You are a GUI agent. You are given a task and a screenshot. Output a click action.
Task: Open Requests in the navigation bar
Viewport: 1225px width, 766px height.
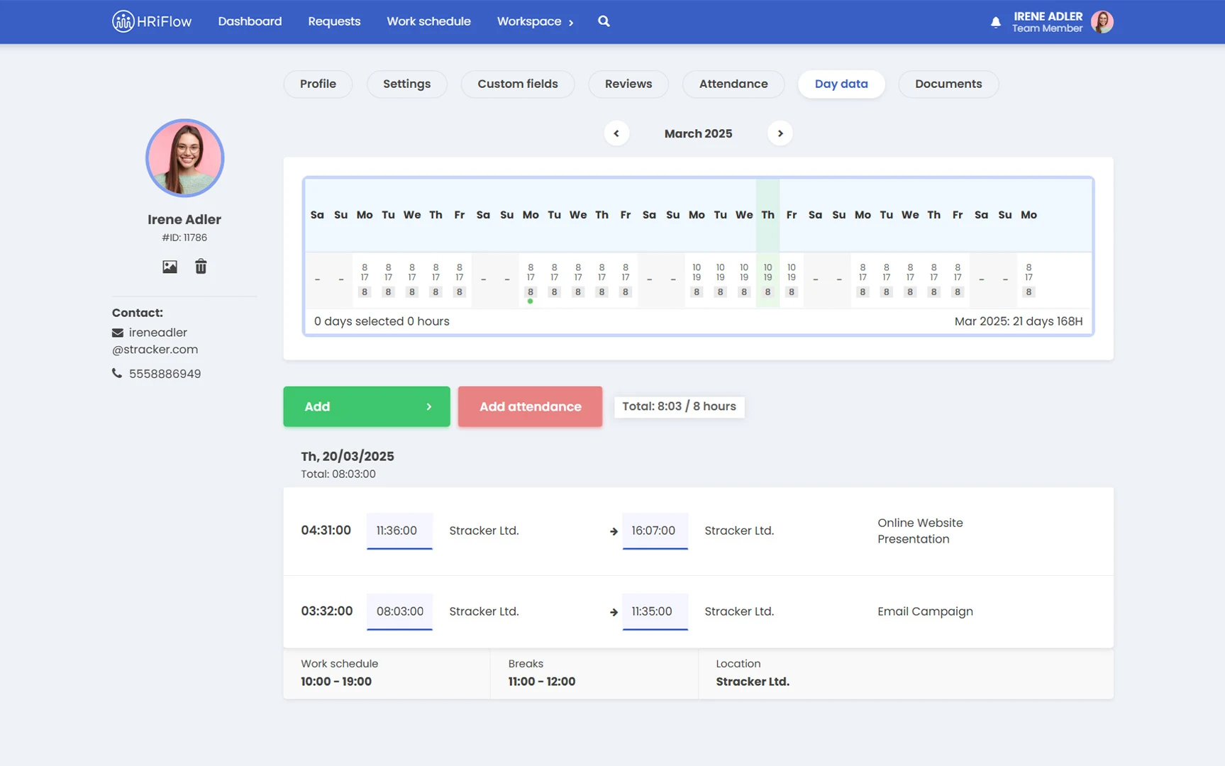[x=334, y=21]
